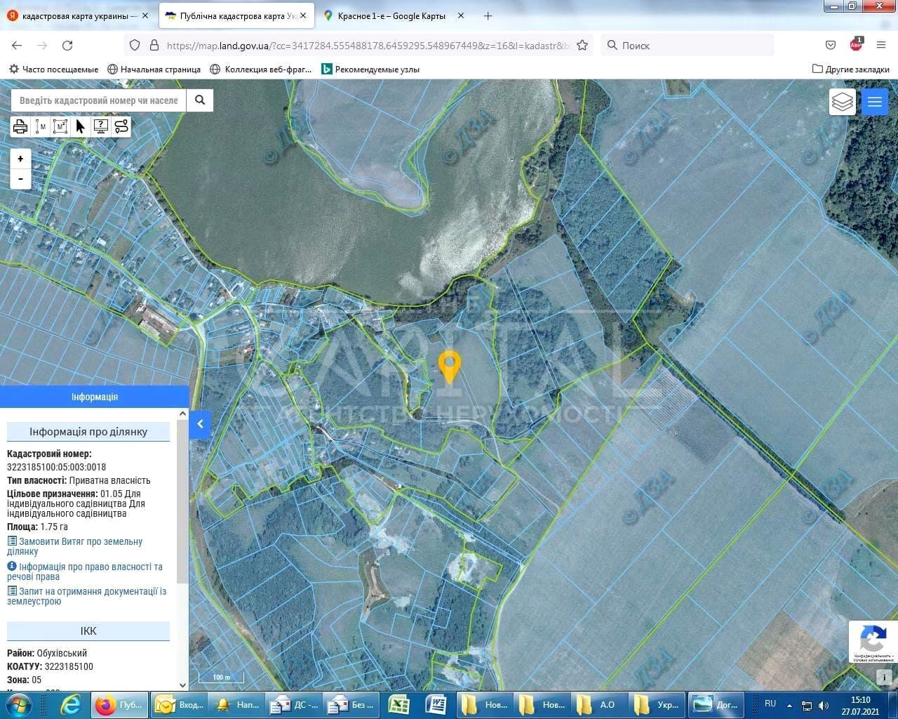Screen dimensions: 898x719
Task: Open the blue hamburger menu
Action: pyautogui.click(x=874, y=102)
